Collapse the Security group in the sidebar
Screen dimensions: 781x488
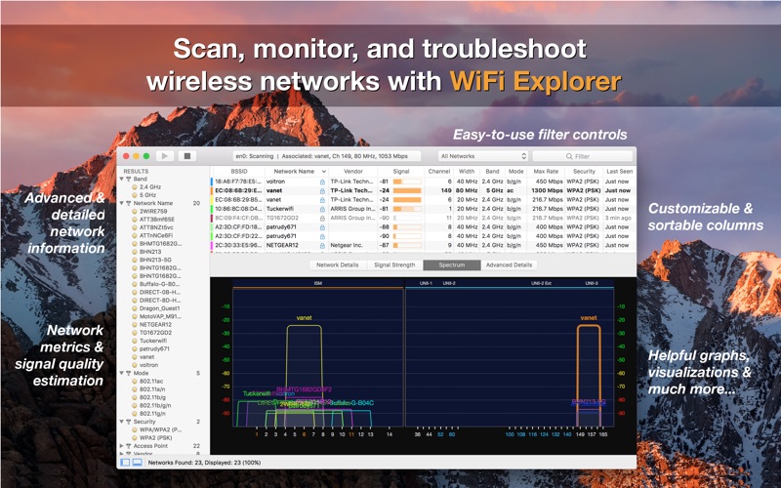121,422
